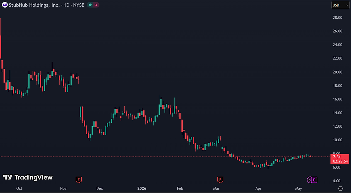Screen dimensions: 351x193
Task: Click the purple lightning bolt event icon
Action: pyautogui.click(x=309, y=180)
